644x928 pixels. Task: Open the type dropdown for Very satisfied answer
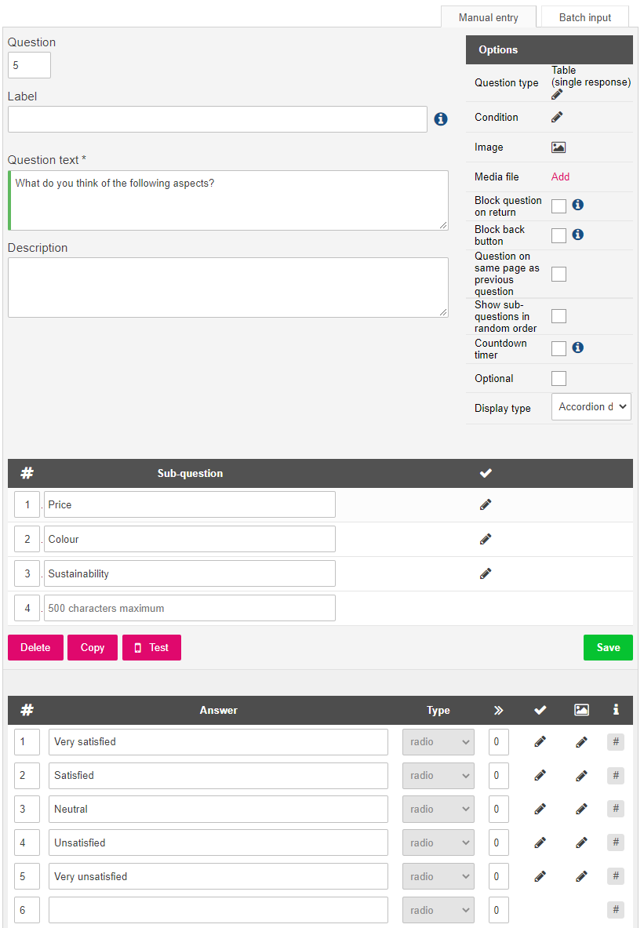tap(438, 742)
